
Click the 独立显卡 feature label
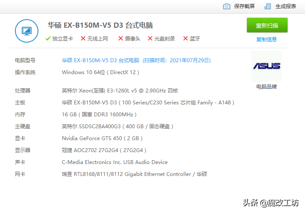(63, 39)
